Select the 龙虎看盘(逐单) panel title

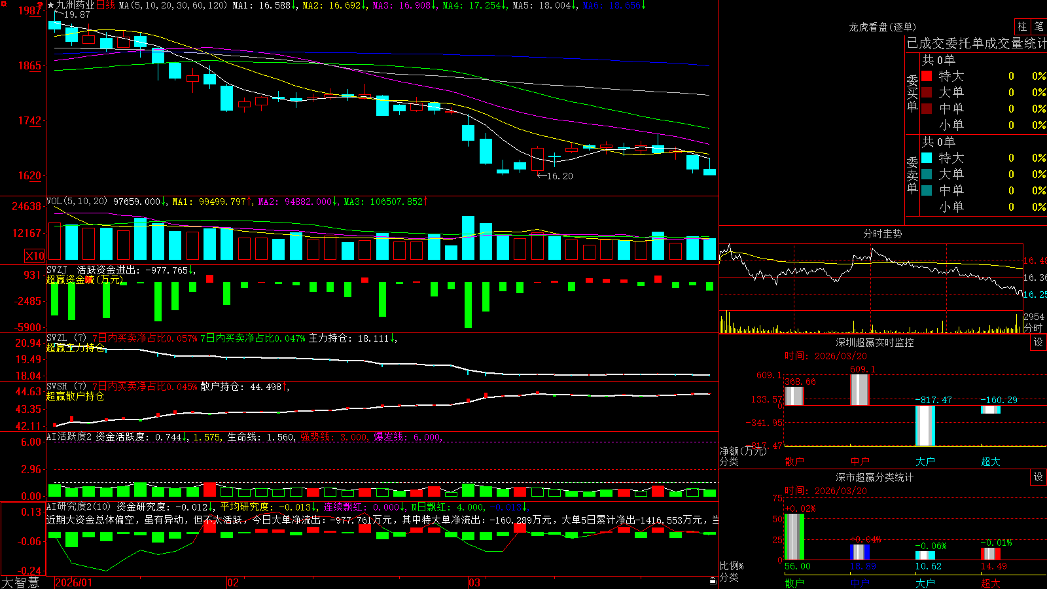882,27
